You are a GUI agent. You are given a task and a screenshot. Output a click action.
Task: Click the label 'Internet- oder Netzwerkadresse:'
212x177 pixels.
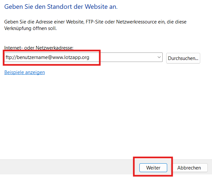39,48
